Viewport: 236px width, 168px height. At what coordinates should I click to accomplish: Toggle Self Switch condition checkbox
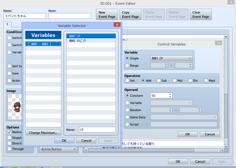pyautogui.click(x=9, y=66)
